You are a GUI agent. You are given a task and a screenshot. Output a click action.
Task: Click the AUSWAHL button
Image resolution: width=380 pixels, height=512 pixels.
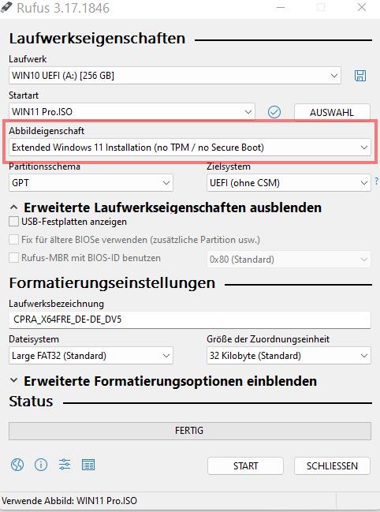coord(332,113)
